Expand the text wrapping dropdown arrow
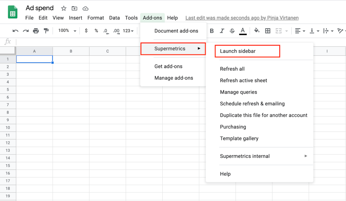346x201 pixels. click(332, 31)
